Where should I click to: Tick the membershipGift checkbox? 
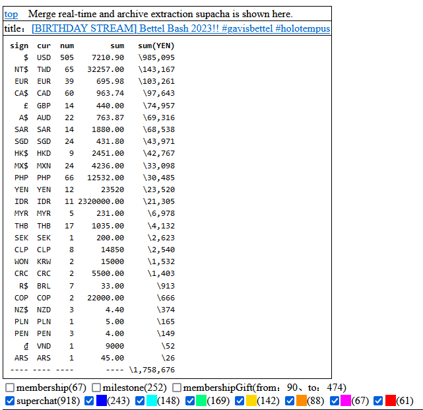[177, 388]
